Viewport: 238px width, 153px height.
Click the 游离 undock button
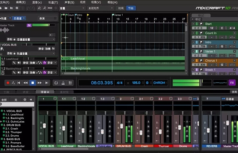[x=234, y=92]
